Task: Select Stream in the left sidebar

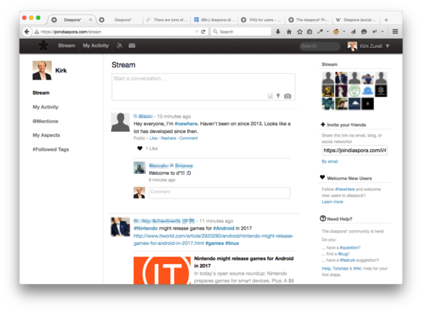Action: click(41, 93)
